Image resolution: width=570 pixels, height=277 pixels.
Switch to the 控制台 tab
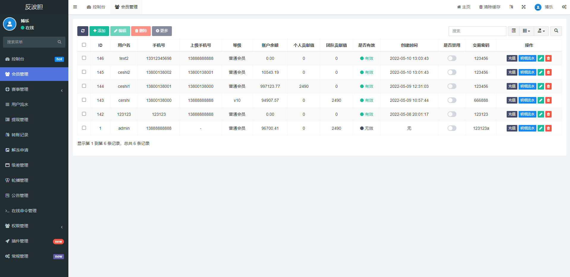(96, 7)
